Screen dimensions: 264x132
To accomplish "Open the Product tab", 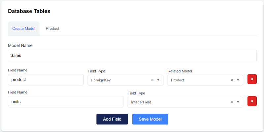I will click(52, 29).
